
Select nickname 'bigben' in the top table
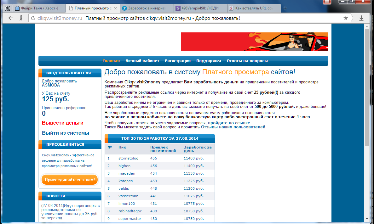click(x=124, y=166)
